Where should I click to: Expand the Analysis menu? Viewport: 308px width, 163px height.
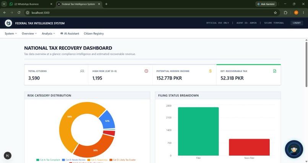pos(48,34)
